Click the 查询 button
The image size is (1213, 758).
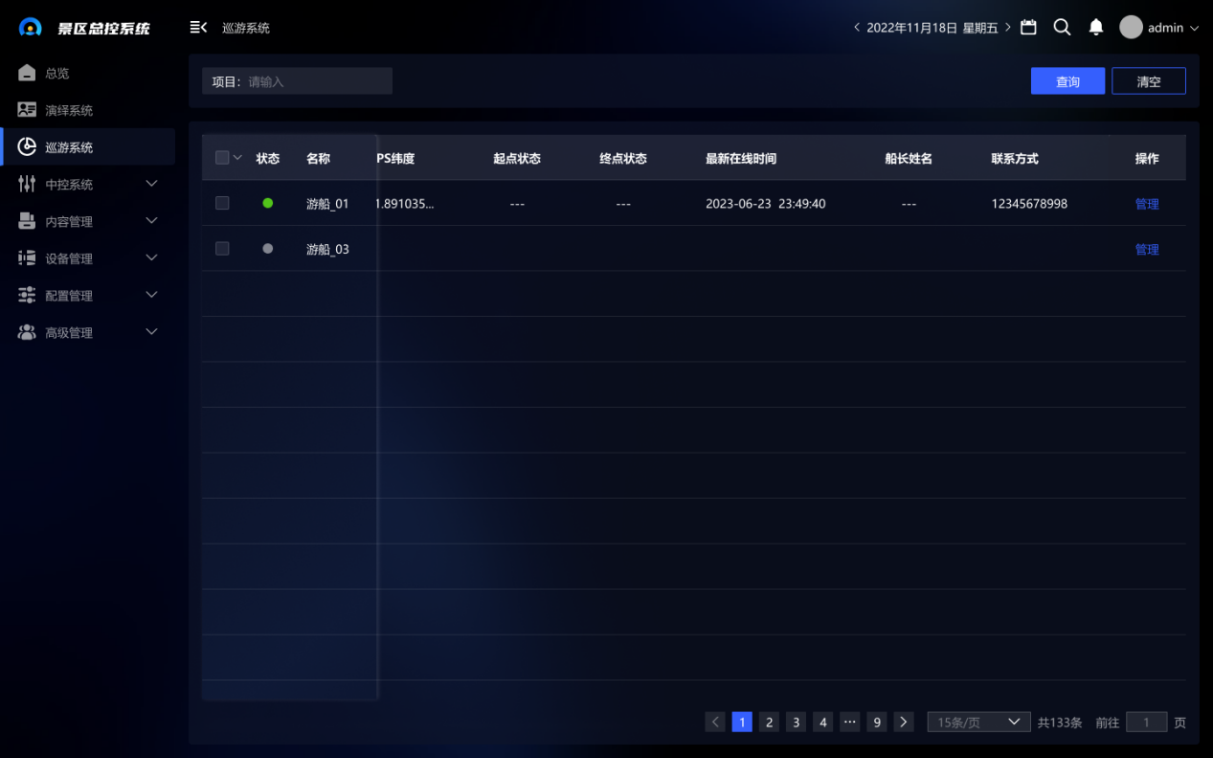pyautogui.click(x=1067, y=81)
